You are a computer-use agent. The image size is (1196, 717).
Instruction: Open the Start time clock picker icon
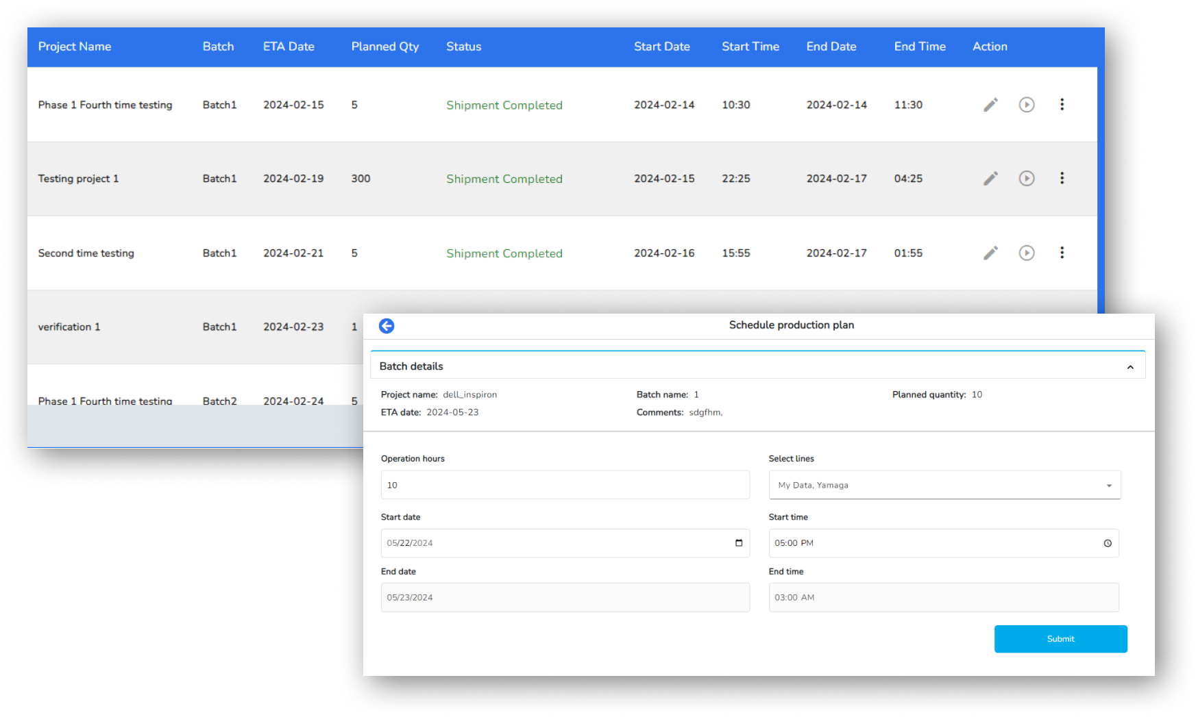(1107, 543)
